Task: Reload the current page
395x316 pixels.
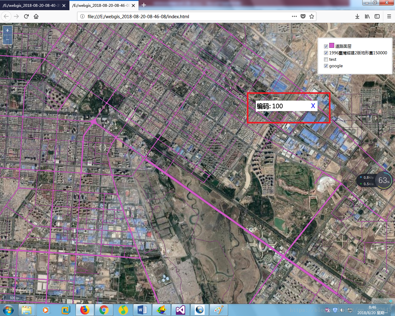Action: pos(26,16)
